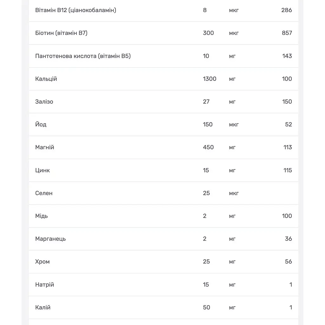Click the 56 percent value for Хром

(x=289, y=262)
